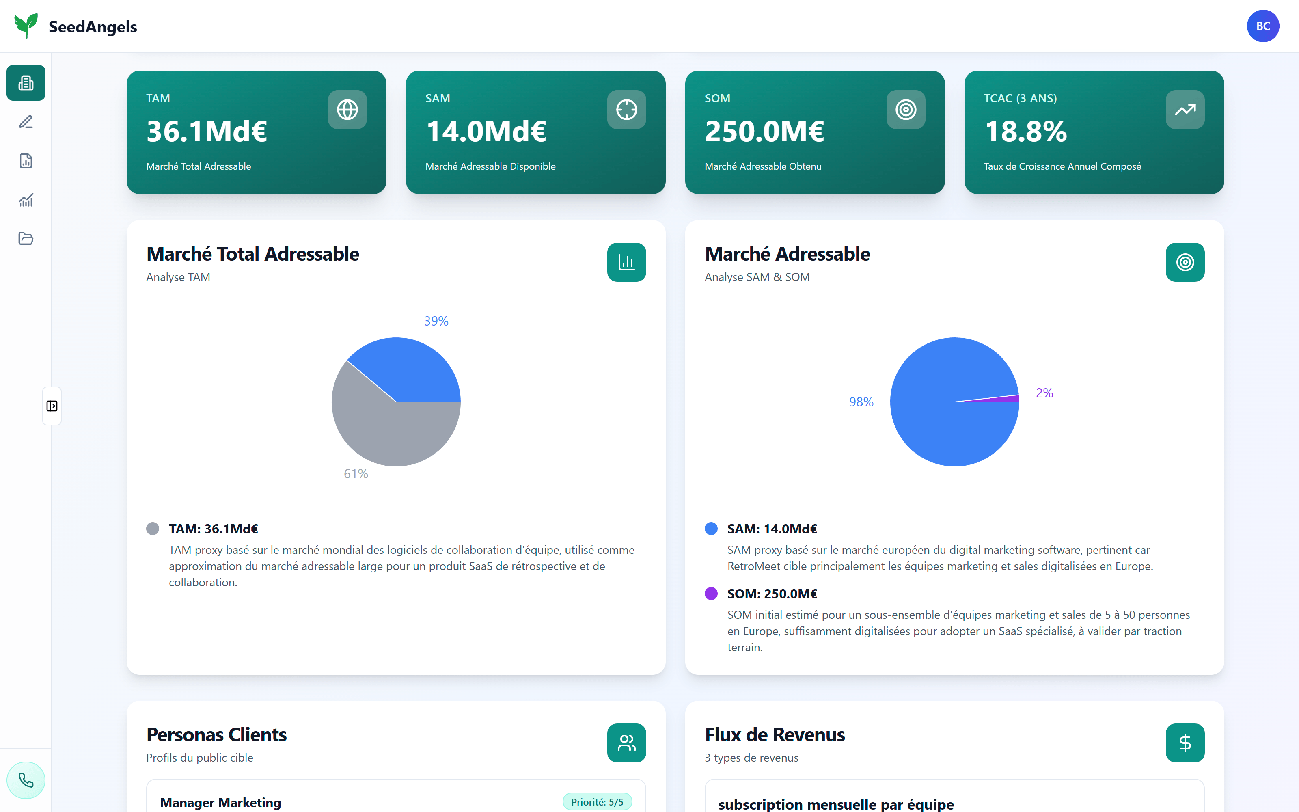Click the crosshair icon on SAM card
Image resolution: width=1299 pixels, height=812 pixels.
[626, 110]
